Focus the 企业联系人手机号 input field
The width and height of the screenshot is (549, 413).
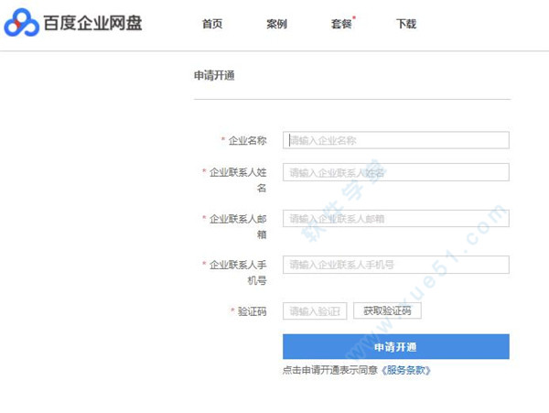(396, 265)
